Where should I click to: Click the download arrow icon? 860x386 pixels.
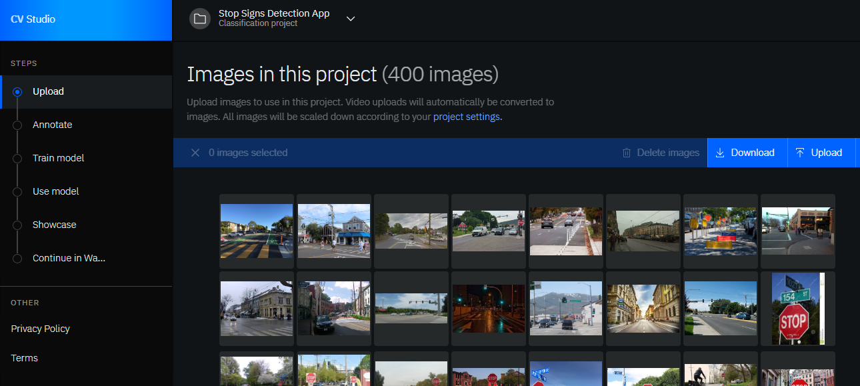pos(720,153)
